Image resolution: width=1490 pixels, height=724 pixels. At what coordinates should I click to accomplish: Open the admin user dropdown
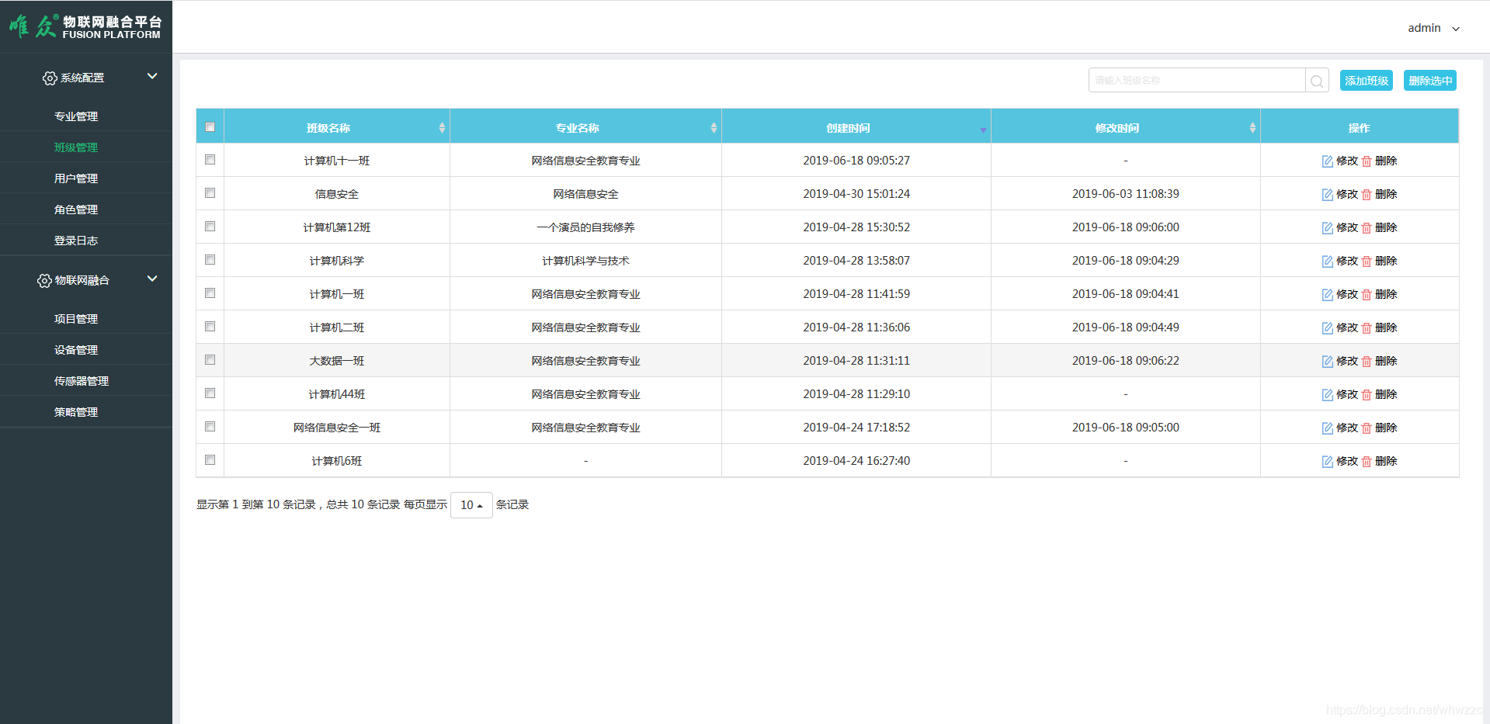[x=1433, y=28]
